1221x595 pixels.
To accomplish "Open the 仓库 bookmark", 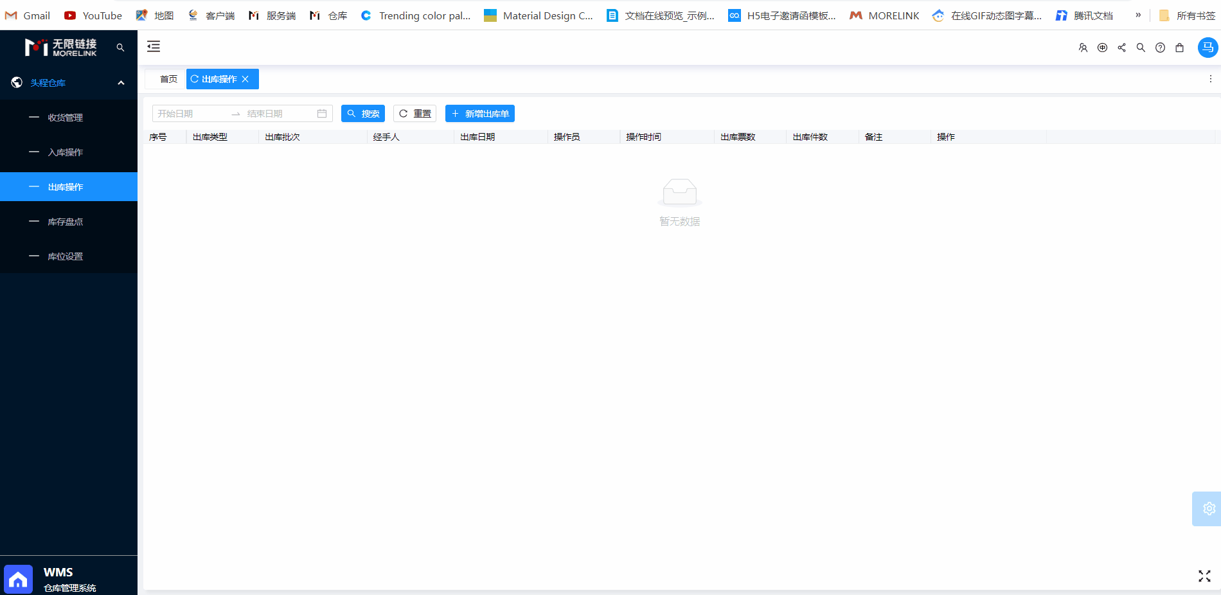I will click(x=328, y=15).
